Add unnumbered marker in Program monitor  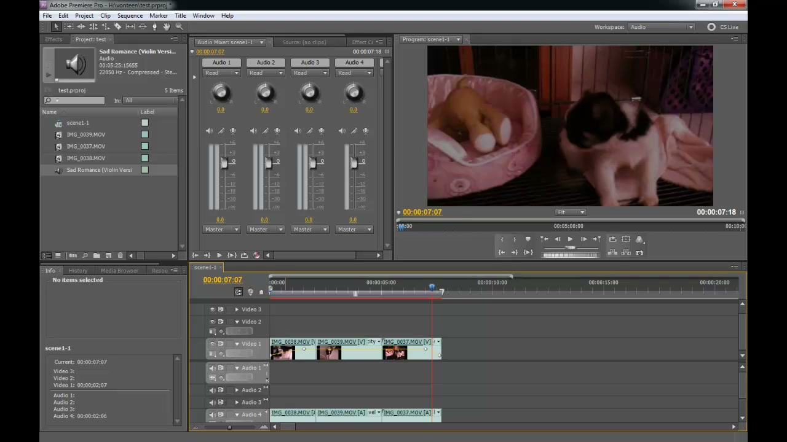[528, 239]
